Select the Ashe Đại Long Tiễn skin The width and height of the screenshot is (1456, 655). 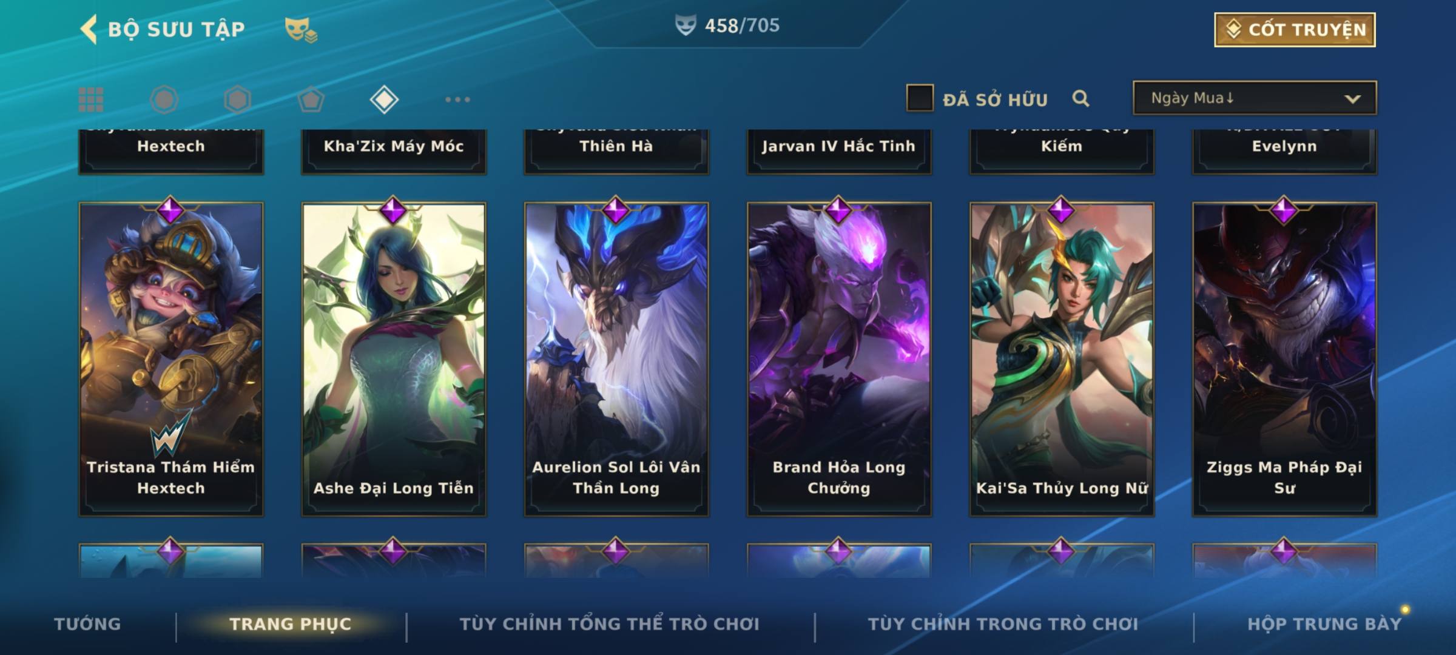point(394,359)
